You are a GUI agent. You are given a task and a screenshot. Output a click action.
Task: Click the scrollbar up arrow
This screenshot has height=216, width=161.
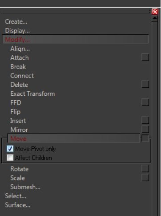pos(155,18)
